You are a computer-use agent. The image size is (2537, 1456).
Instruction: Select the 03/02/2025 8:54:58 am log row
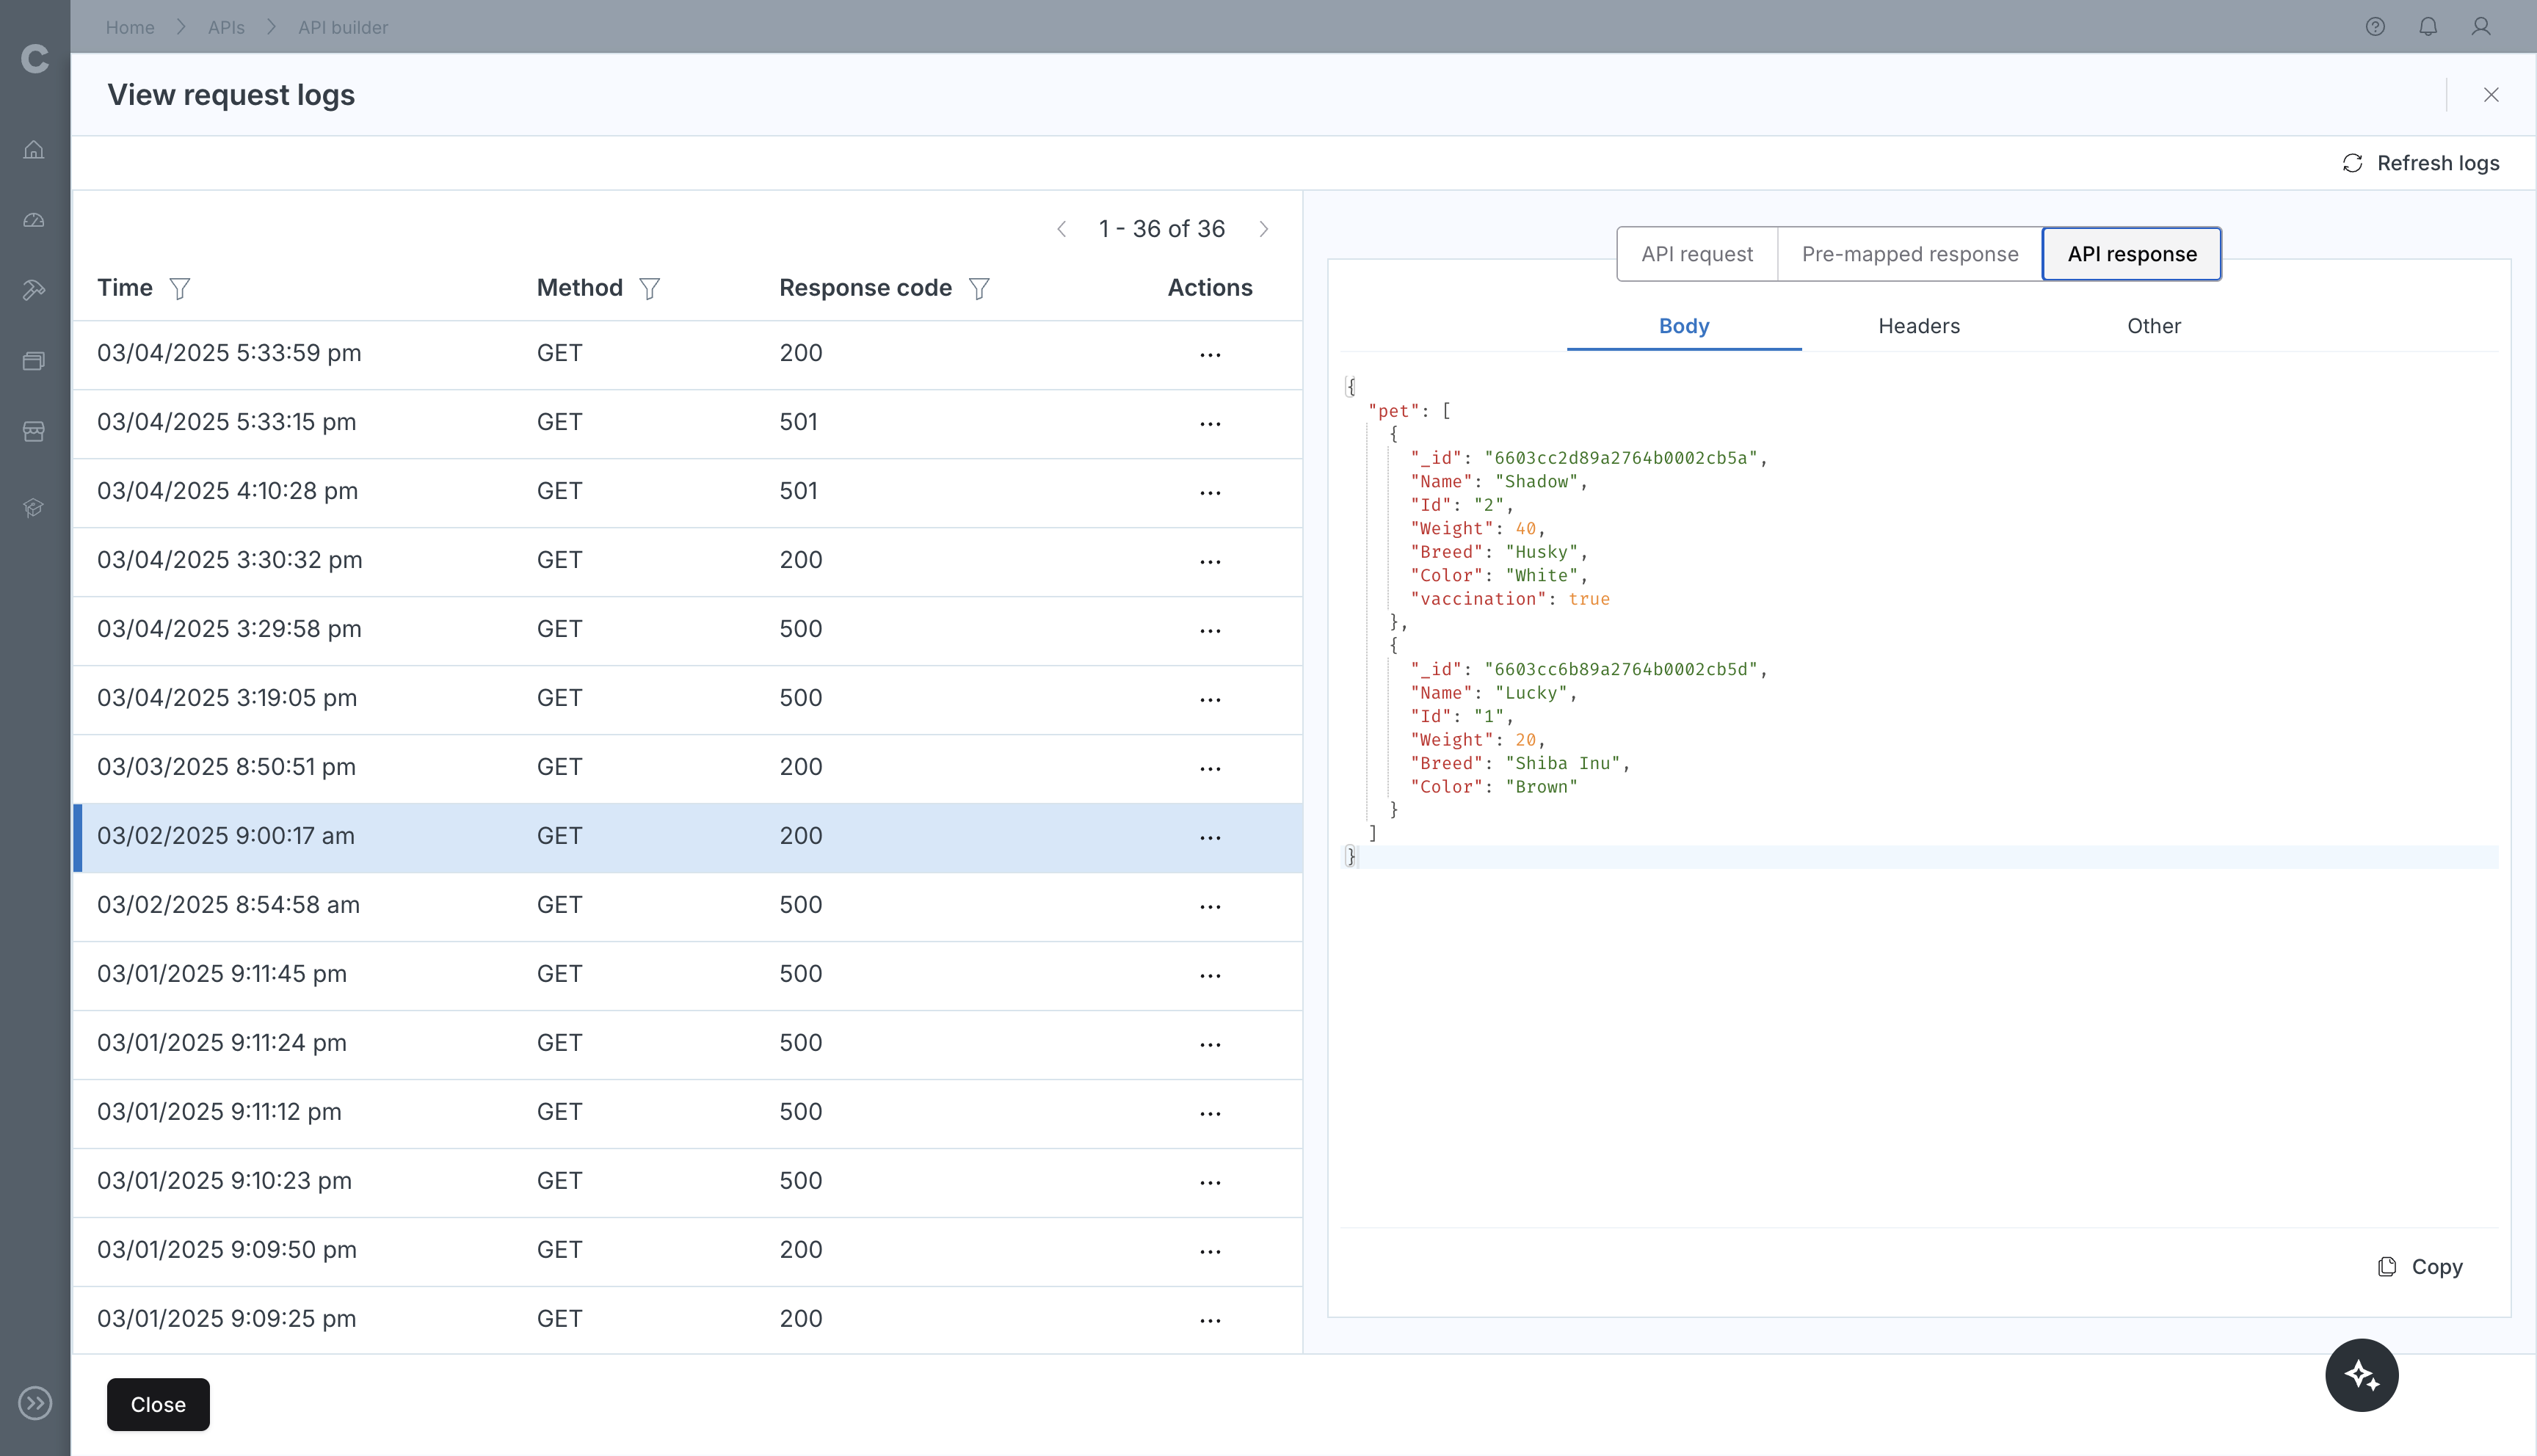pos(687,906)
